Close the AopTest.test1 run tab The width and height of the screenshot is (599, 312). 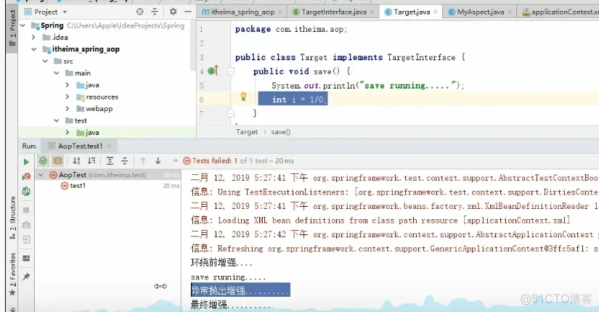coord(109,147)
